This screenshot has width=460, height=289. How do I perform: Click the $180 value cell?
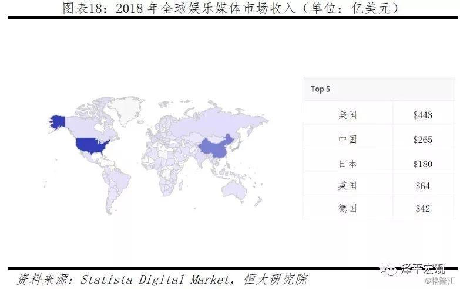click(x=422, y=164)
